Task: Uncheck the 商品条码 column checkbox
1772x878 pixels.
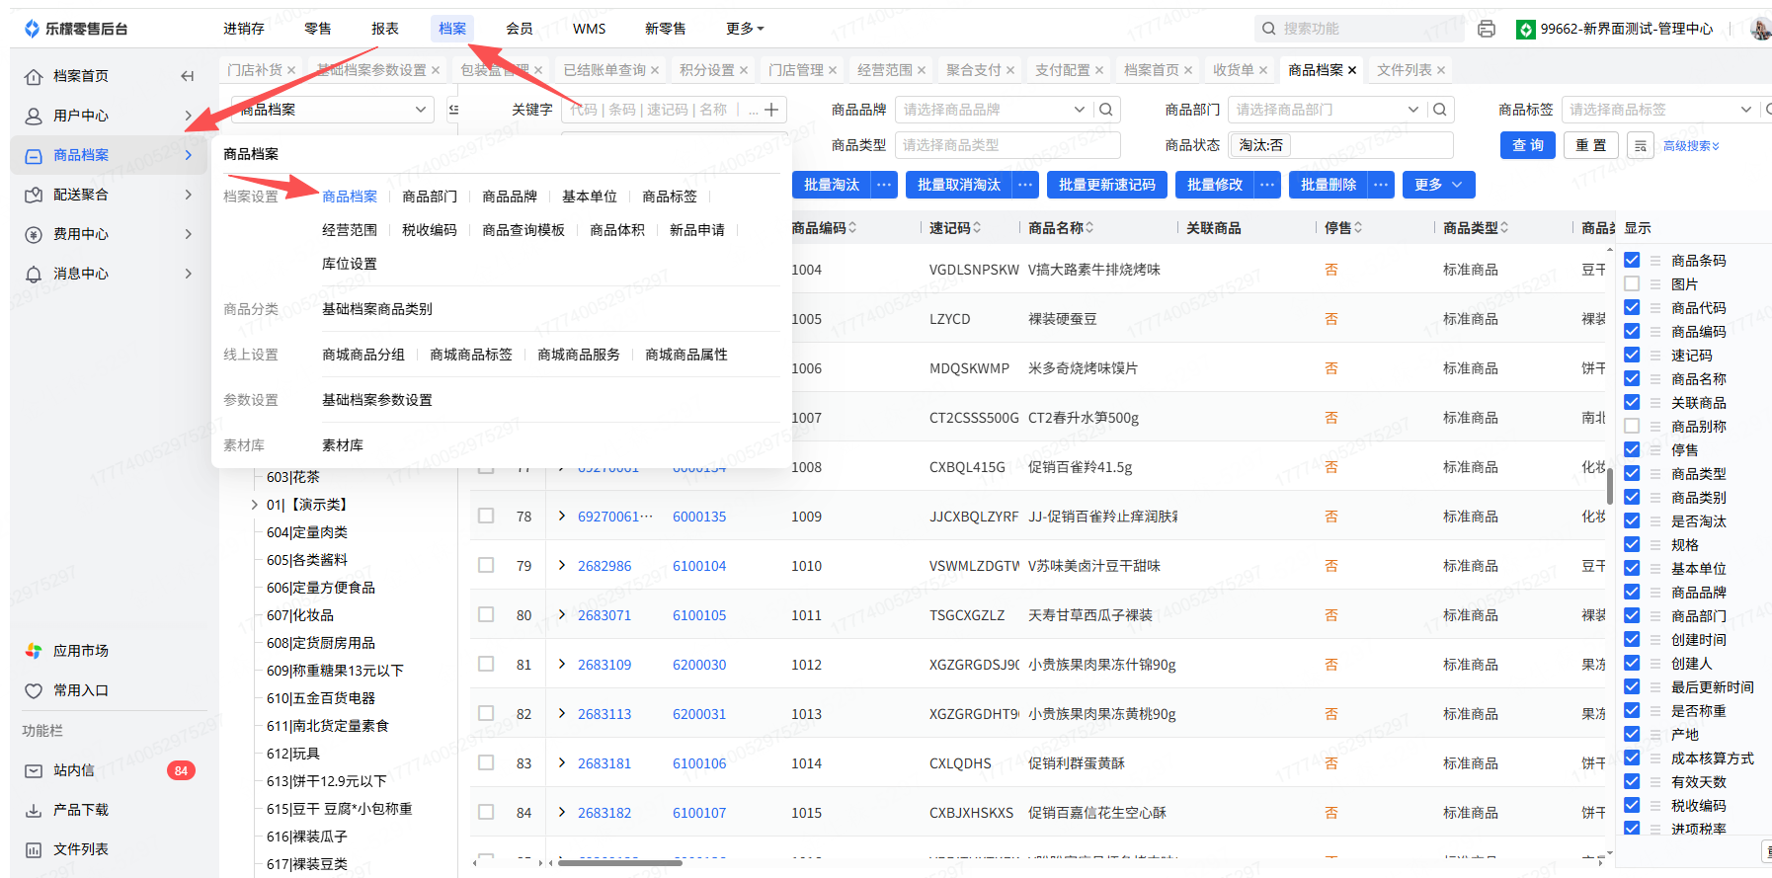Action: 1632,261
